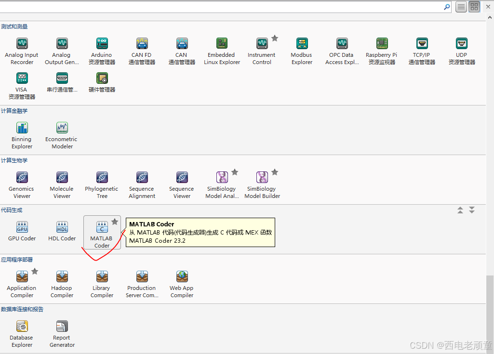Open the Binning Explorer app
Image resolution: width=494 pixels, height=354 pixels.
tap(22, 135)
